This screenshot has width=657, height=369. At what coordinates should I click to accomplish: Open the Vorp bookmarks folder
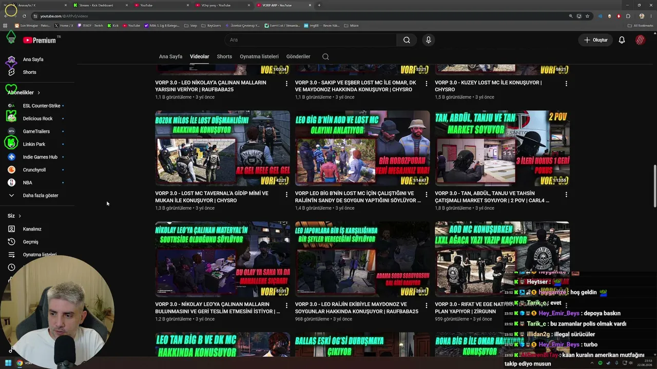tap(191, 25)
